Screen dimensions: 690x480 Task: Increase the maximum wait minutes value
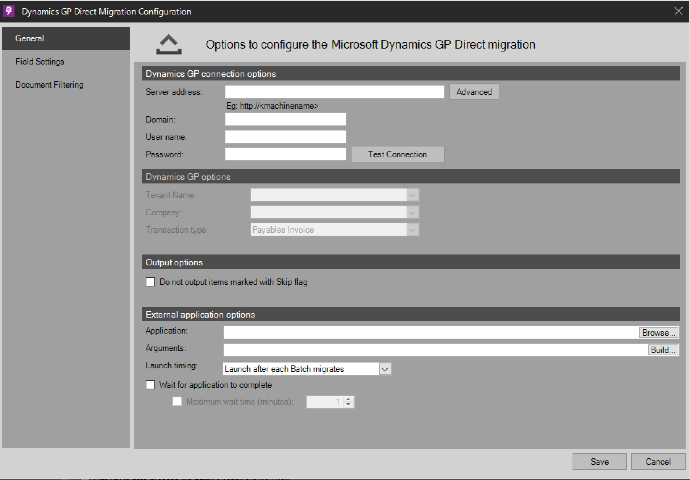click(348, 399)
